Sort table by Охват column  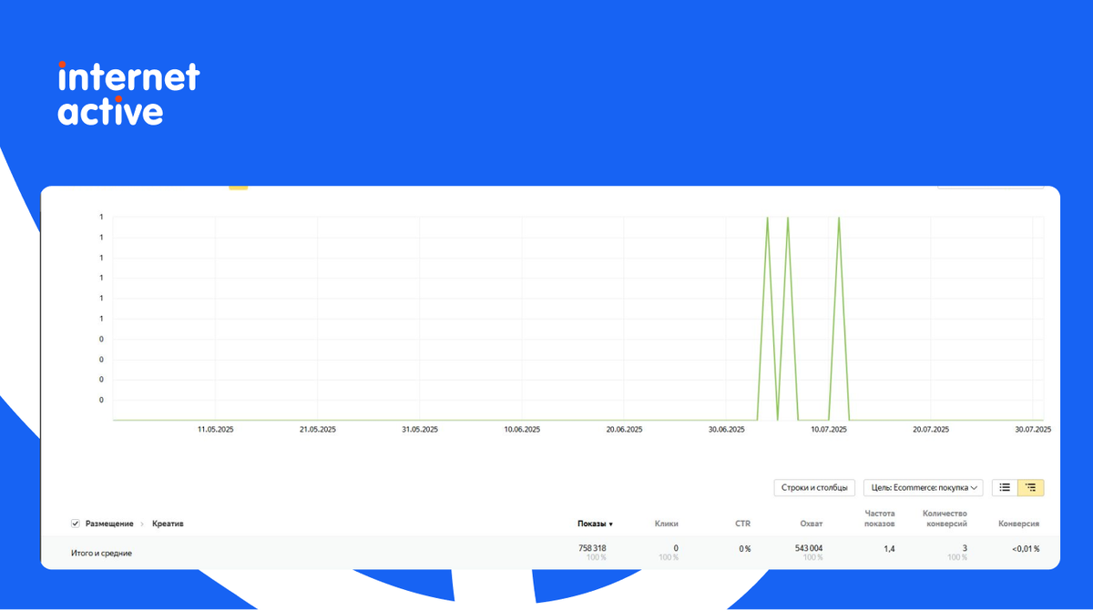(x=811, y=524)
